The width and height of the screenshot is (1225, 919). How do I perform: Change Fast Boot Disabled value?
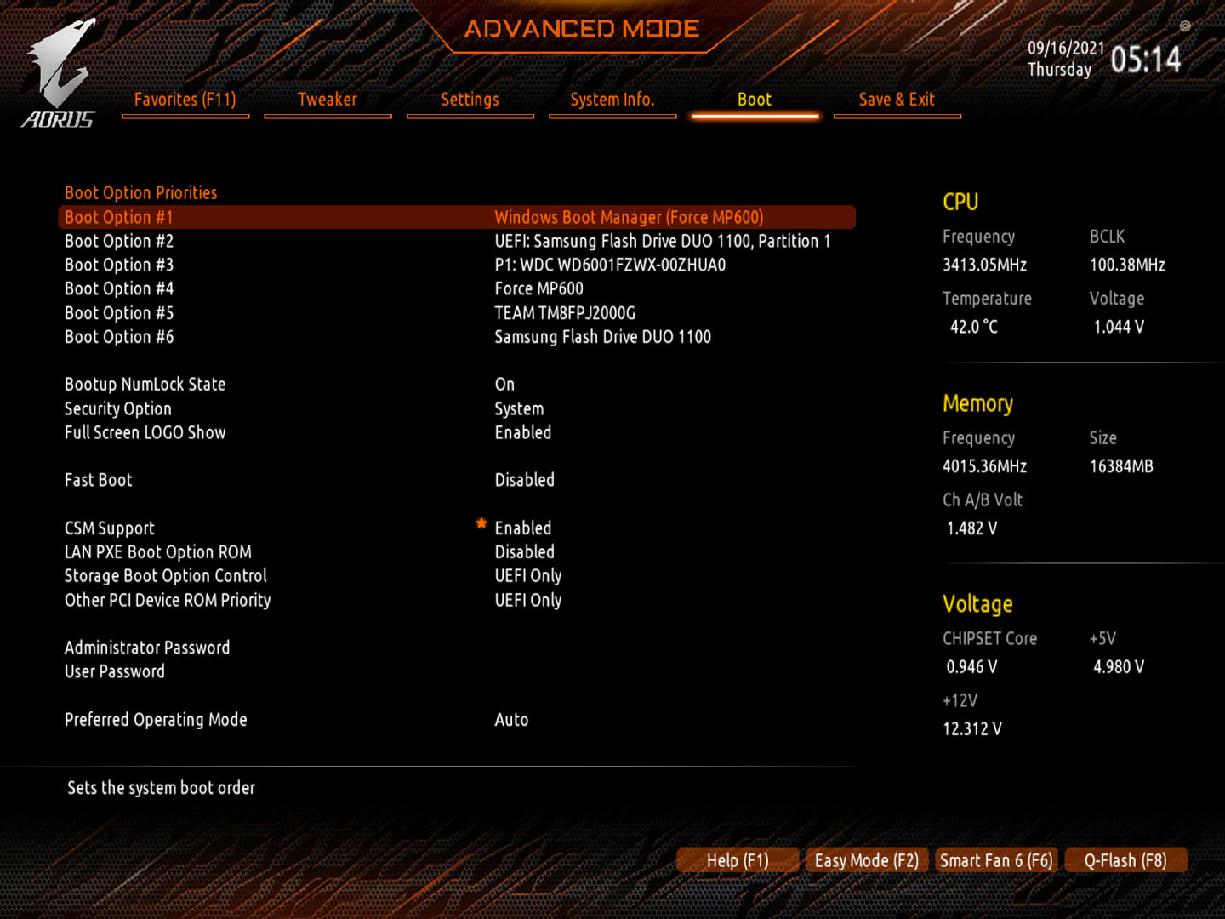point(524,480)
